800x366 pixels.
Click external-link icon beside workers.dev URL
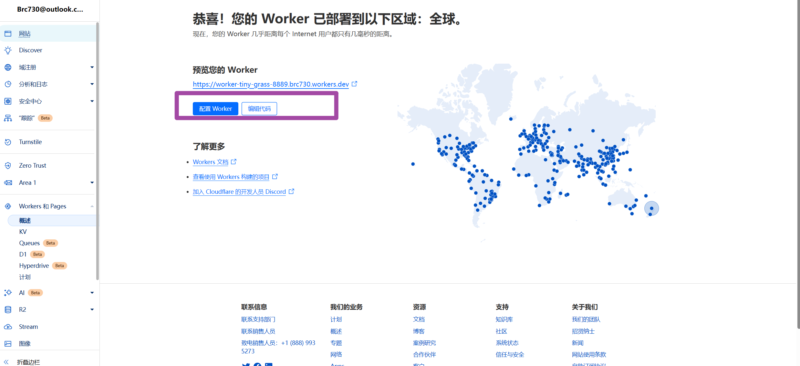(x=354, y=84)
